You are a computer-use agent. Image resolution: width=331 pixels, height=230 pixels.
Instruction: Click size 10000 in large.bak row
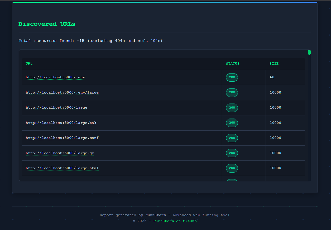(x=275, y=123)
